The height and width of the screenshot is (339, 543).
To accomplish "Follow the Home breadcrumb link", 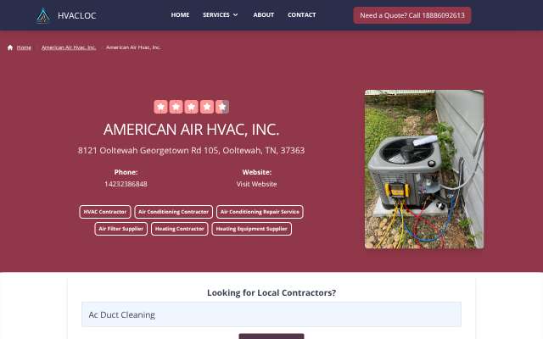I will point(24,47).
